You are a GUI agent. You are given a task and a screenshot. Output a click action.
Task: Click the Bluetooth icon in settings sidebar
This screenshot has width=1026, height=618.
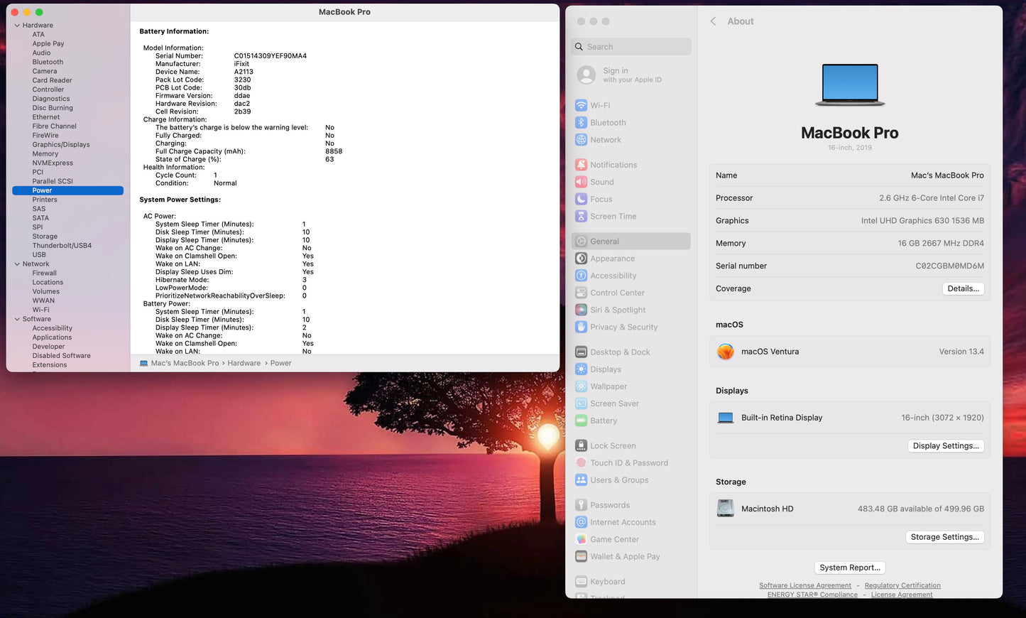point(581,123)
